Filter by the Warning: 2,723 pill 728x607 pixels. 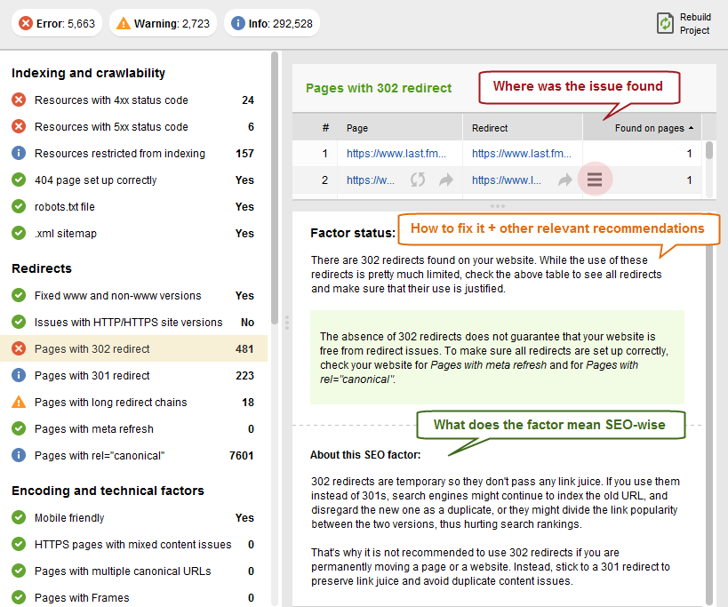163,23
